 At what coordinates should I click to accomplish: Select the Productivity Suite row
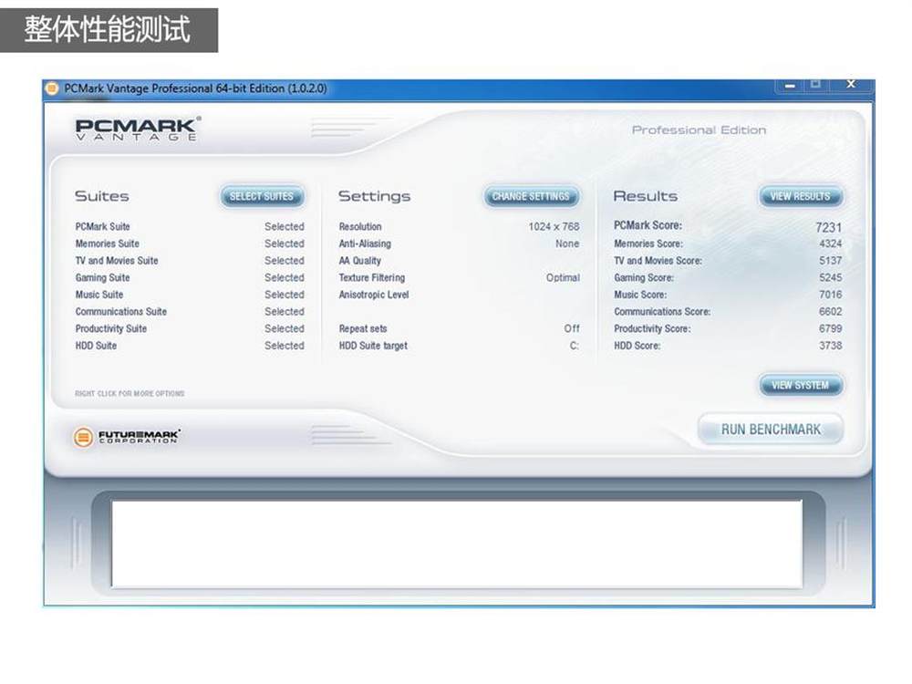coord(190,328)
